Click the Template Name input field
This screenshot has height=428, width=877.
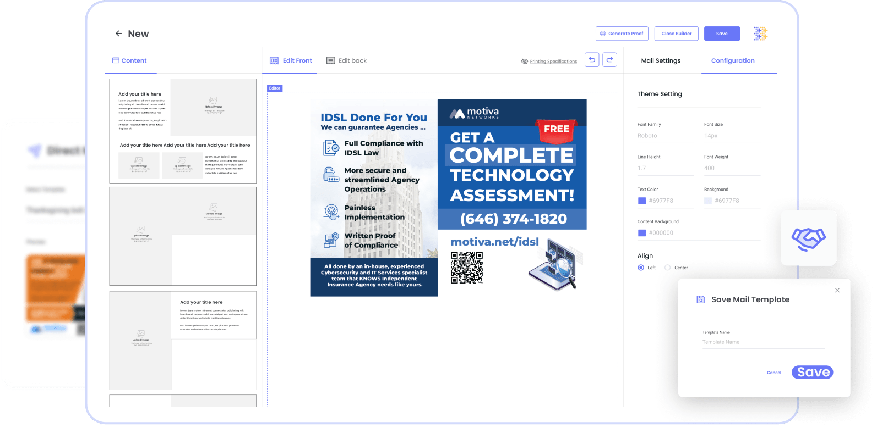(x=764, y=342)
